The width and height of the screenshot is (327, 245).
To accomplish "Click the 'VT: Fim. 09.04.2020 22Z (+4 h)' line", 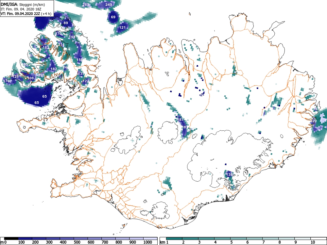I will coord(26,14).
